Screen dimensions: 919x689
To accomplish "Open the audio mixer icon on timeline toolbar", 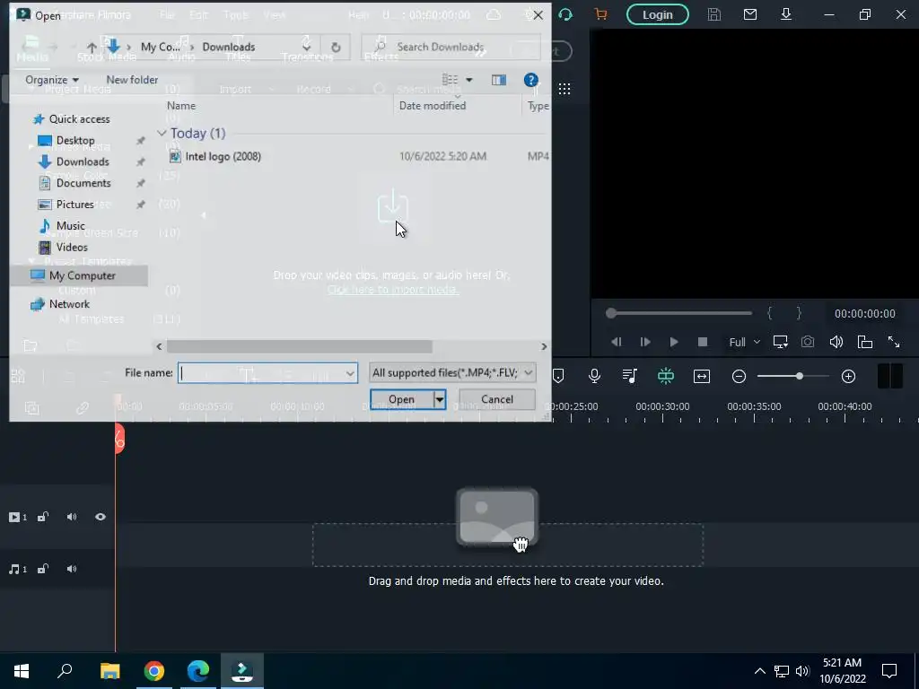I will pyautogui.click(x=630, y=376).
